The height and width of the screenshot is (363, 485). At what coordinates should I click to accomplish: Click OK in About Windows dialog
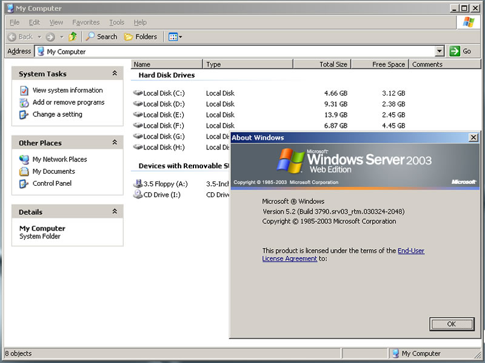tap(452, 324)
